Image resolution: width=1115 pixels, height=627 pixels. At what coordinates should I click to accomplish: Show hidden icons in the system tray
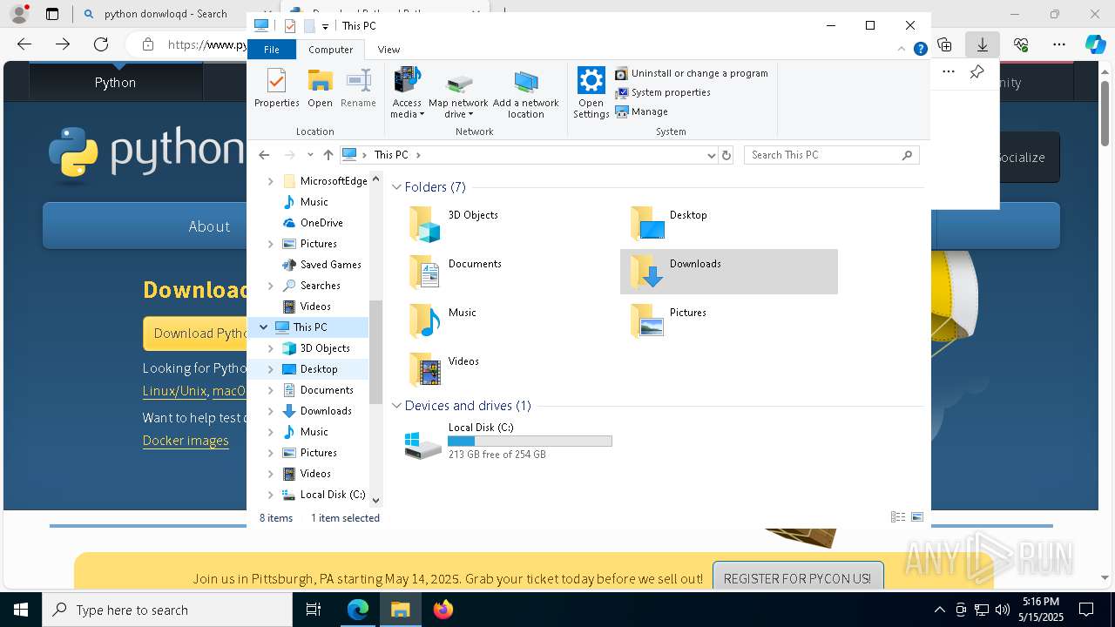tap(939, 610)
